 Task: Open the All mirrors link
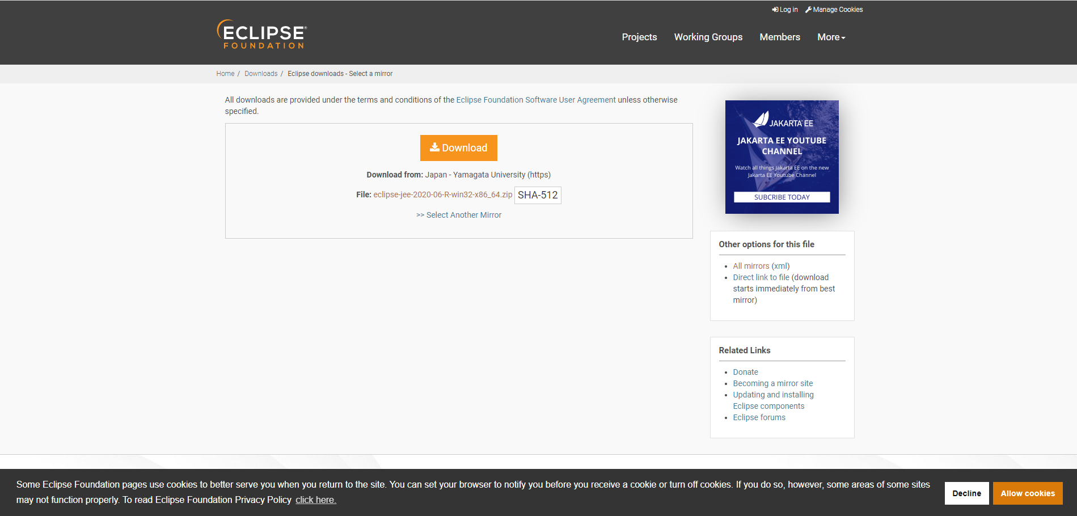click(751, 266)
